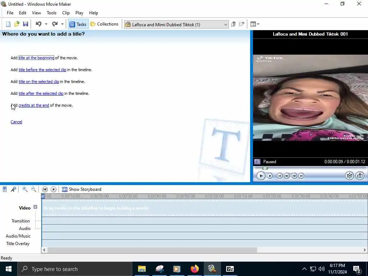Take a picture from preview
The height and width of the screenshot is (276, 368).
pyautogui.click(x=360, y=176)
